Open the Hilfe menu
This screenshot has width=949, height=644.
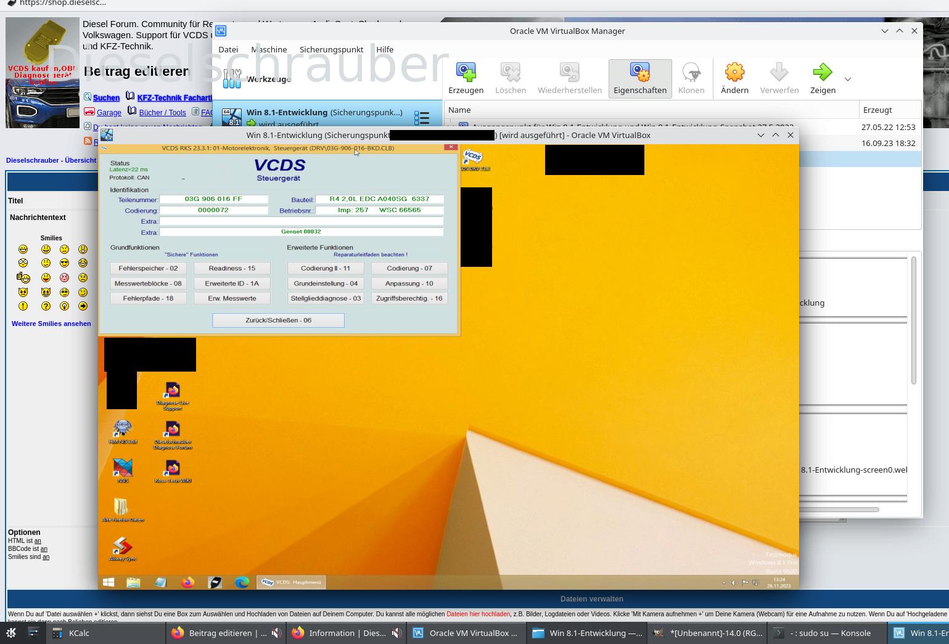385,49
